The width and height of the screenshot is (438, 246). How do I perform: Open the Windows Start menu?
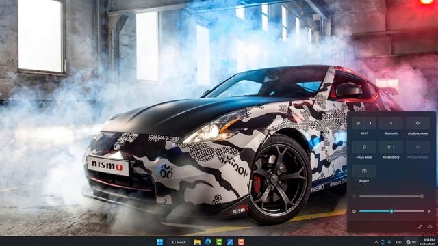[x=159, y=242]
